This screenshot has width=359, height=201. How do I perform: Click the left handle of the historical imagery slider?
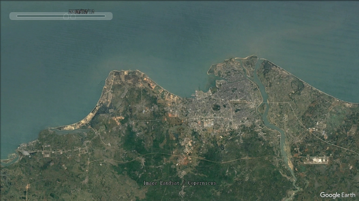click(66, 16)
